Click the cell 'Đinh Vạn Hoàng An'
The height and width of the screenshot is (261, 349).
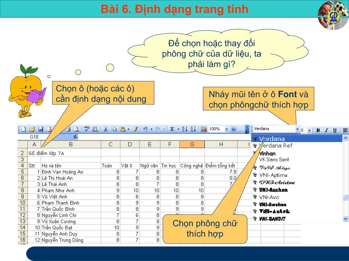tap(71, 172)
